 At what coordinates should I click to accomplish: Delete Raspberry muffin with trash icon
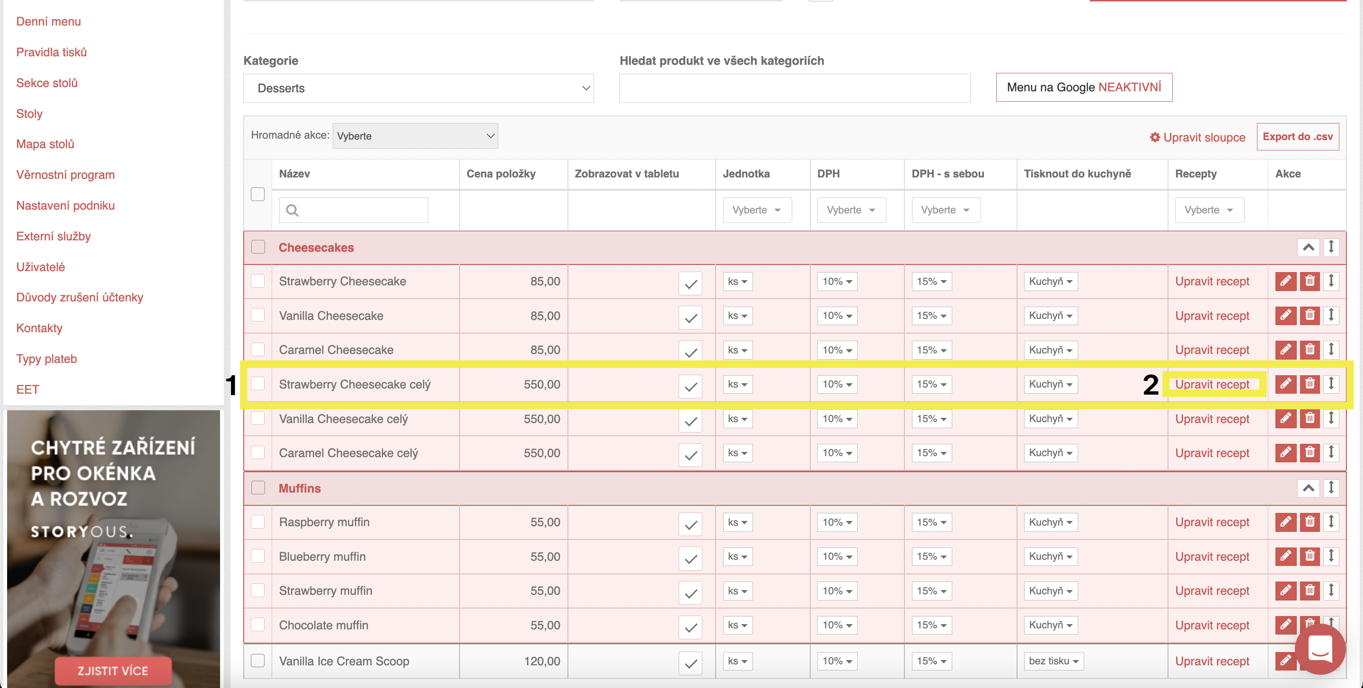[1310, 522]
